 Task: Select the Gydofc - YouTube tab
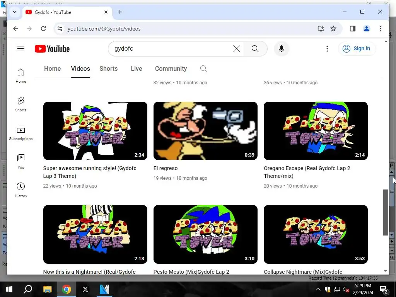point(67,12)
